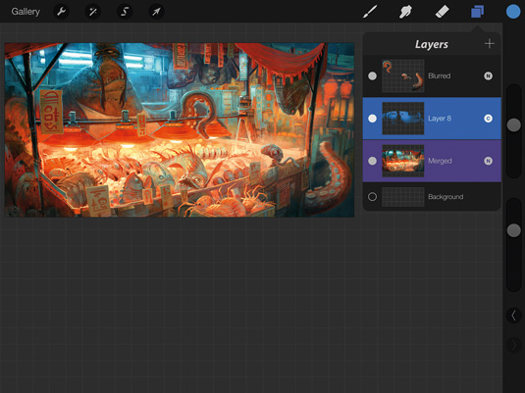Select the Paint brush tool
This screenshot has width=525, height=393.
pos(370,12)
